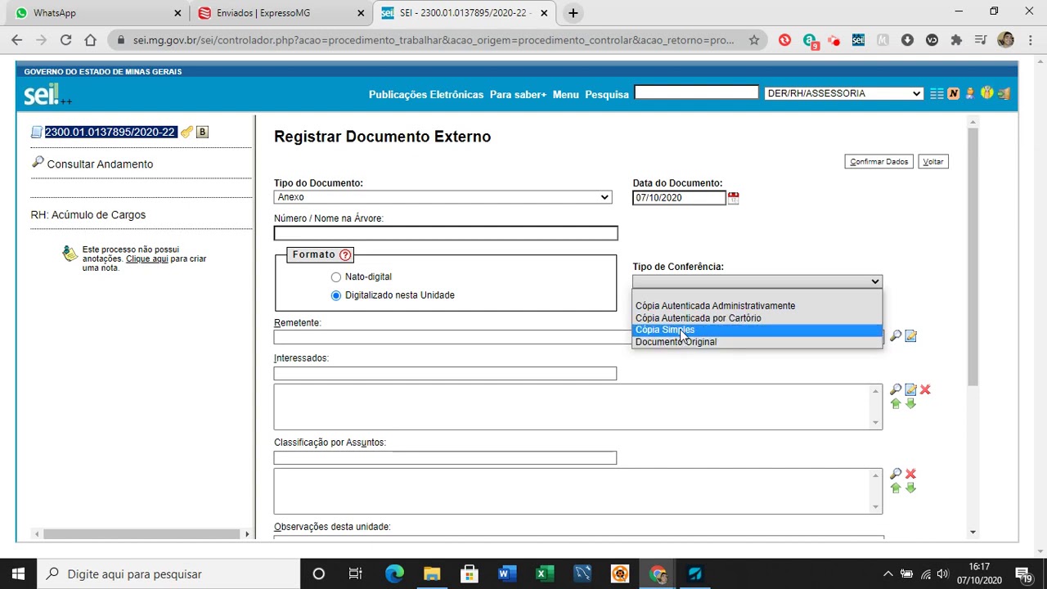
Task: Click the Confirmar Dados button
Action: (878, 161)
